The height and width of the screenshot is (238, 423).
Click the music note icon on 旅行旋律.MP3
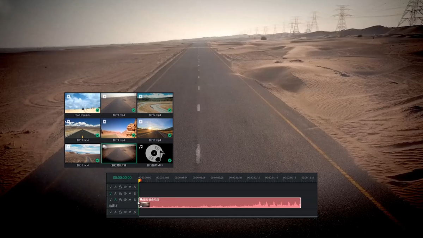pyautogui.click(x=141, y=147)
